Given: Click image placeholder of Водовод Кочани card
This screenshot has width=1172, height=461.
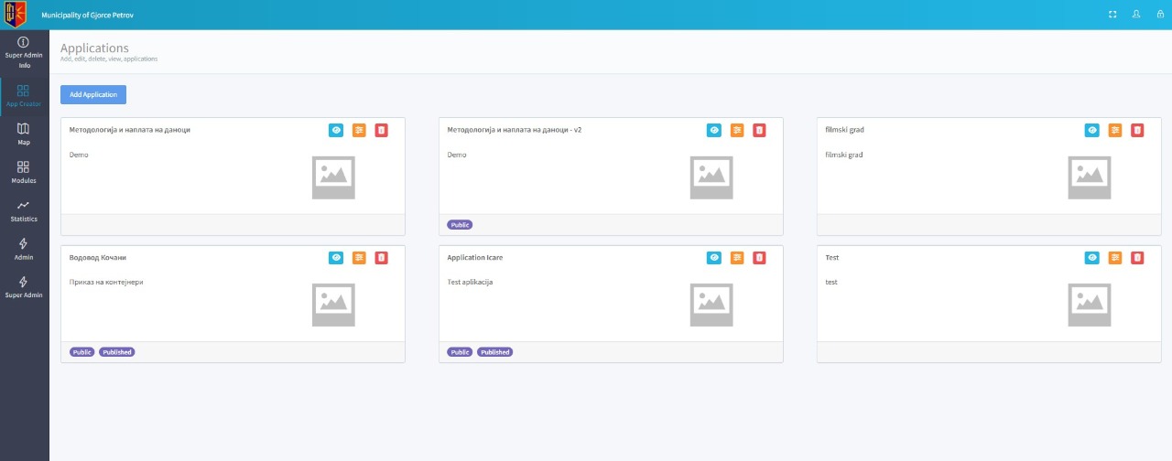Looking at the screenshot, I should pyautogui.click(x=333, y=305).
